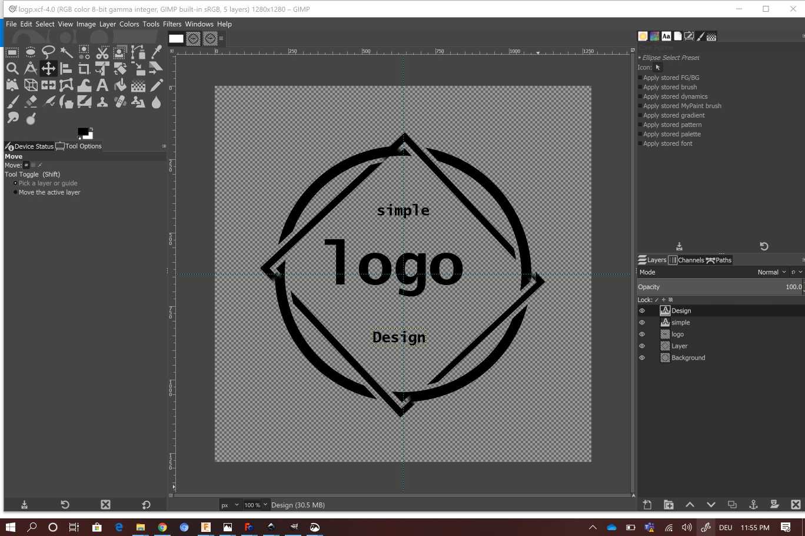Select the Paths tool in toolbox
This screenshot has width=805, height=536.
(138, 52)
